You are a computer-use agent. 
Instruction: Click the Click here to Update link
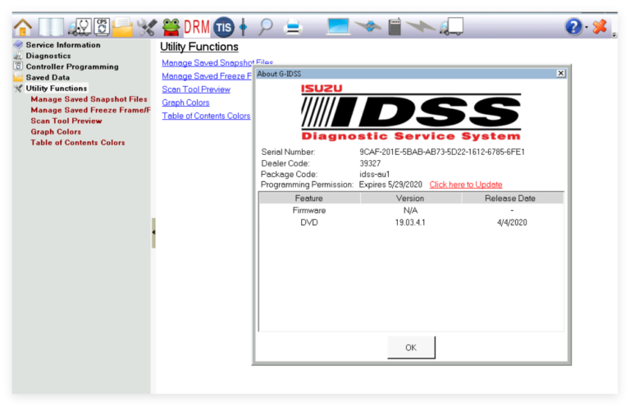pyautogui.click(x=466, y=185)
